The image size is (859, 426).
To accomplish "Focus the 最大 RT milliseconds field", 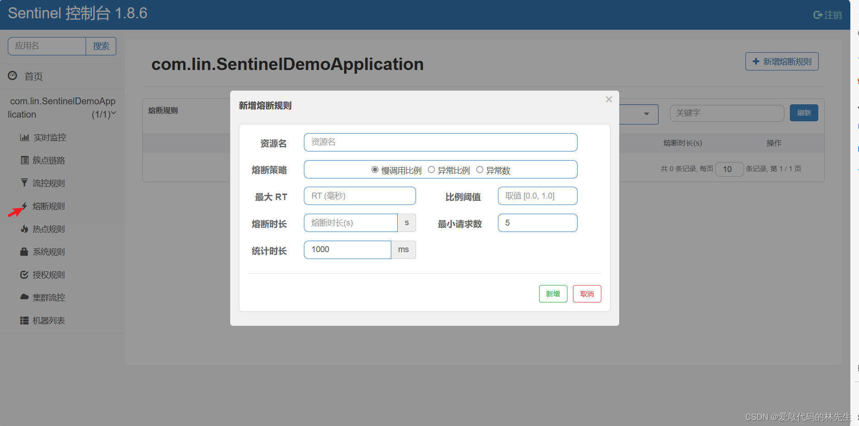I will [x=360, y=196].
